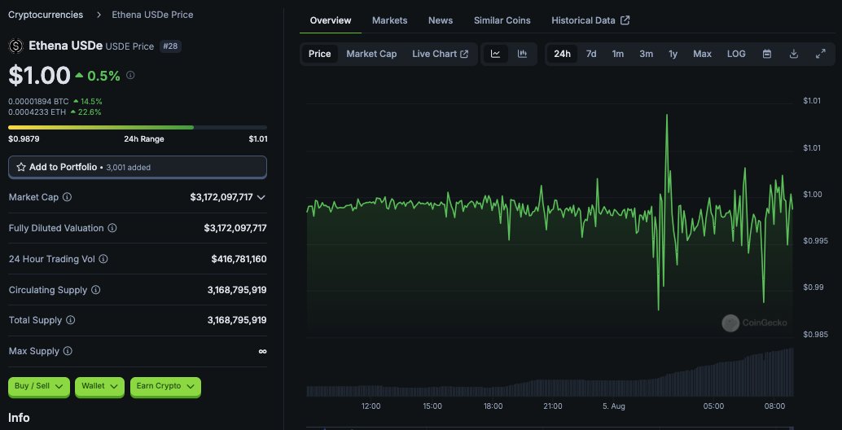Download chart data icon

point(794,54)
